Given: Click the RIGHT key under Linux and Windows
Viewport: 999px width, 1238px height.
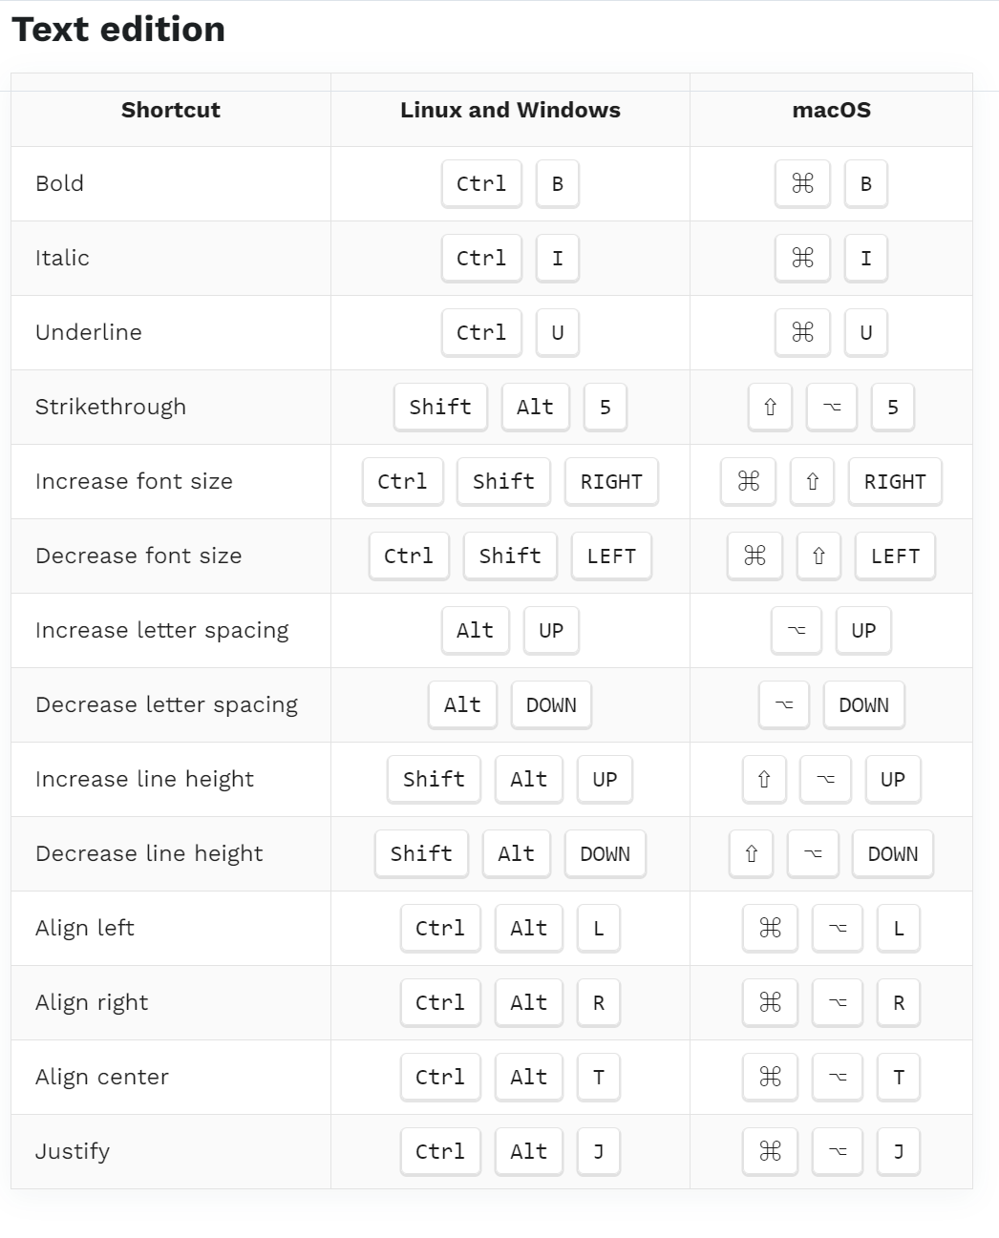Looking at the screenshot, I should pyautogui.click(x=611, y=481).
